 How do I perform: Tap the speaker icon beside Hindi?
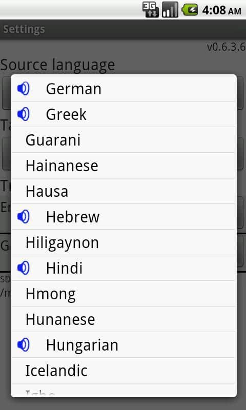click(23, 268)
